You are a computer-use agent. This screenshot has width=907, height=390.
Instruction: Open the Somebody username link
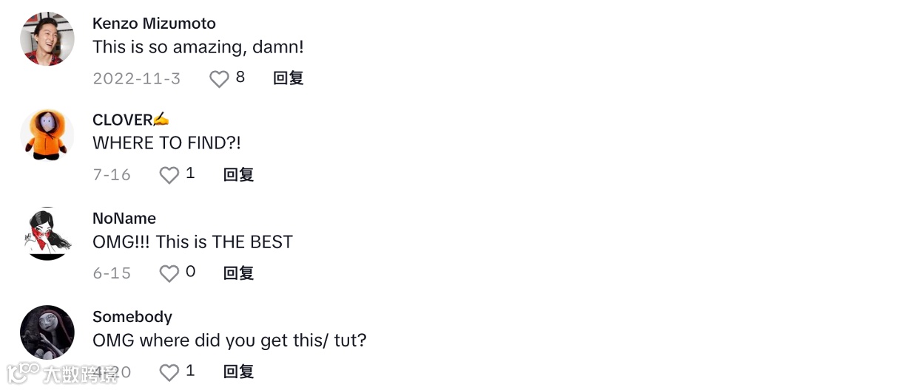[132, 317]
